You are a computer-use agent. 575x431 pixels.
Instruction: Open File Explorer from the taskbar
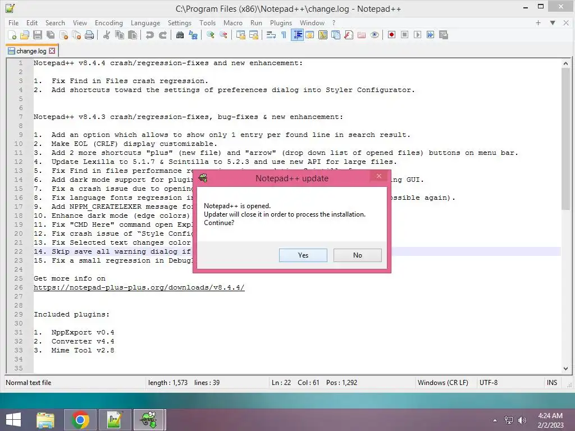click(x=45, y=420)
